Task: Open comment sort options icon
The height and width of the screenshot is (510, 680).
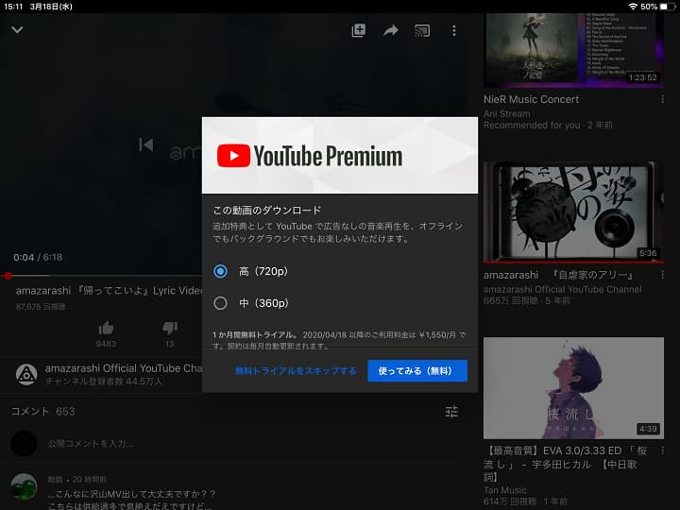Action: click(x=451, y=412)
